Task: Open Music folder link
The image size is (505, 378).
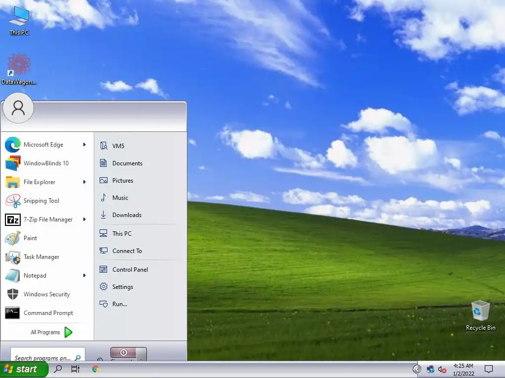Action: (138, 198)
